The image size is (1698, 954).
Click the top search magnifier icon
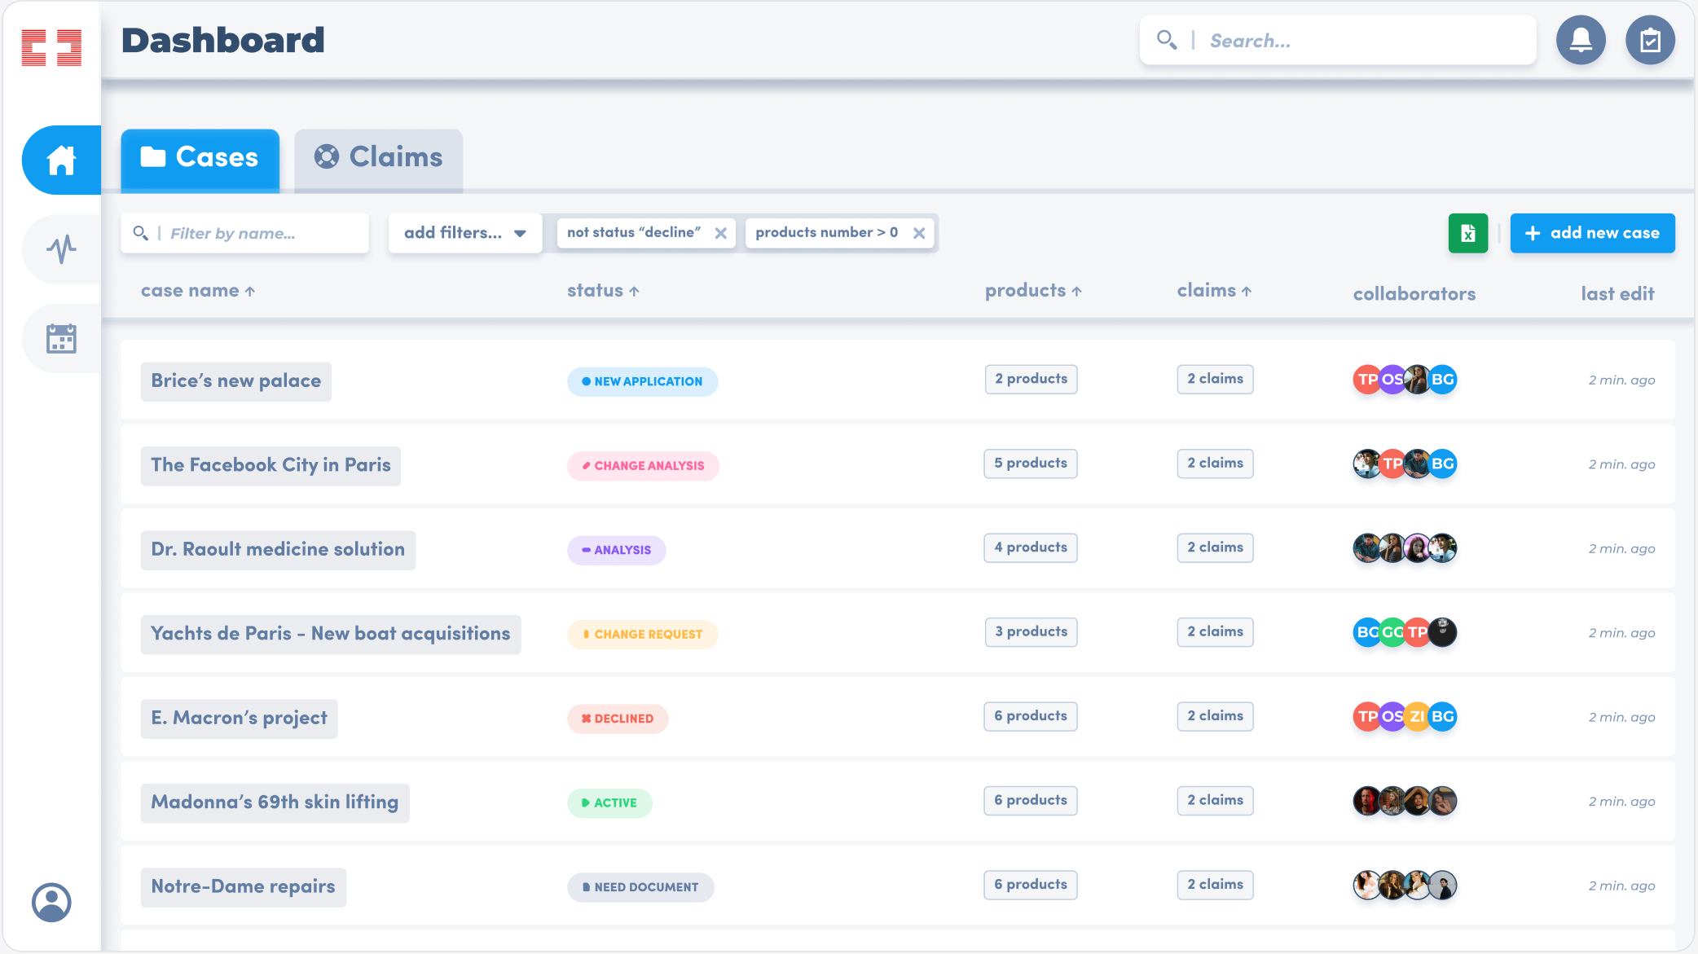1167,40
